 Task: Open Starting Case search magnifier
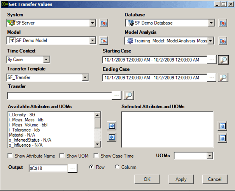(x=223, y=60)
